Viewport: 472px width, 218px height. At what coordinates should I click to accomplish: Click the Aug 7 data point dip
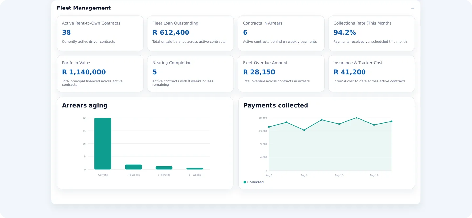pyautogui.click(x=304, y=130)
